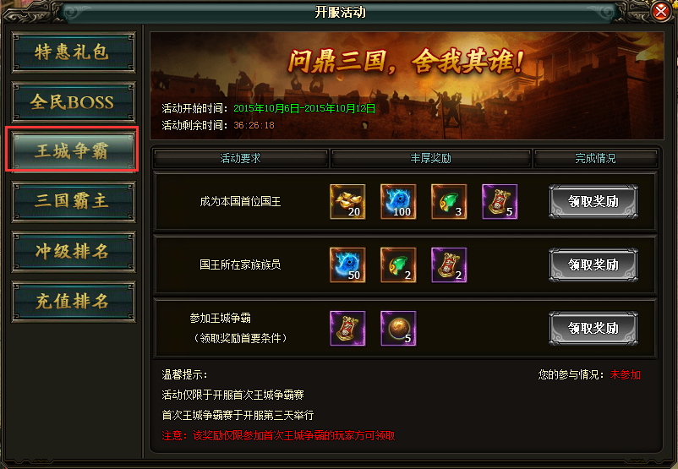This screenshot has width=678, height=469.
Task: Switch to 冲级排名 tab
Action: (x=73, y=252)
